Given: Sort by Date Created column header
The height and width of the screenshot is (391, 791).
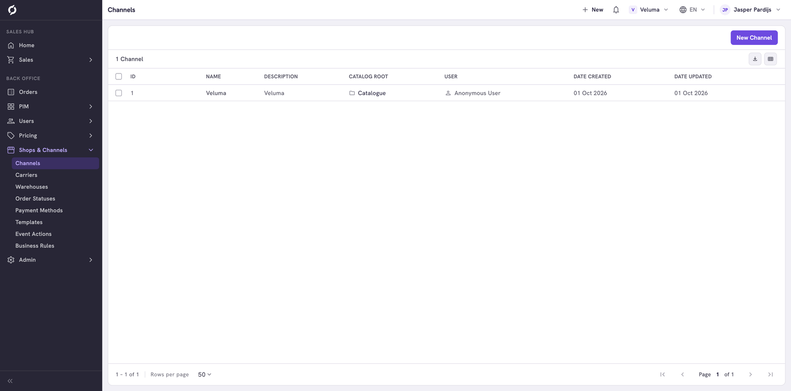Looking at the screenshot, I should [x=592, y=77].
